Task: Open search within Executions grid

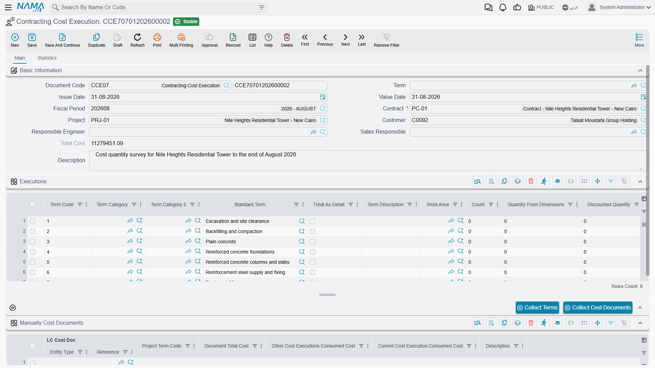Action: tap(478, 181)
